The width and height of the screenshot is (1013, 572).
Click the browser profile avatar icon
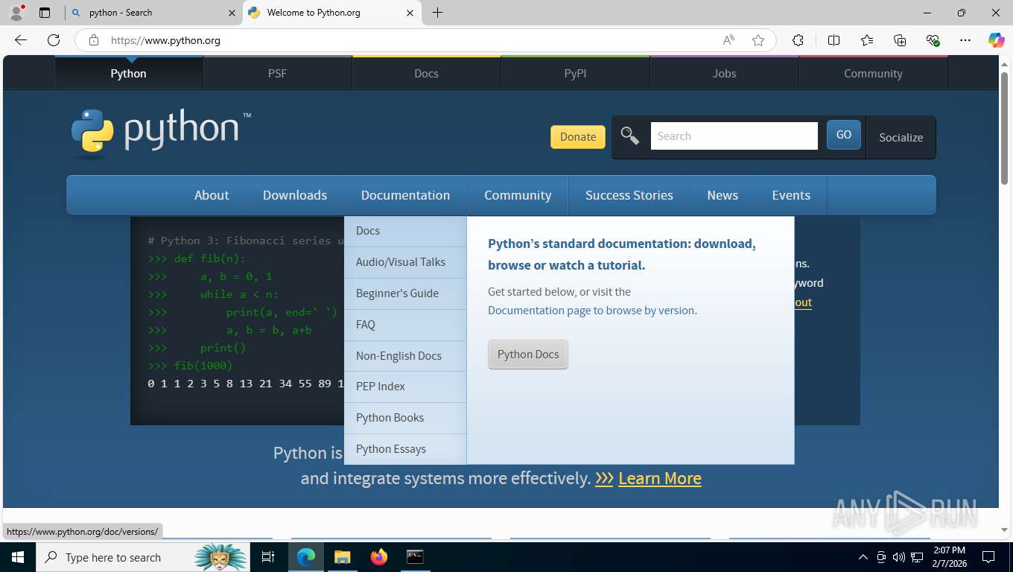tap(16, 12)
